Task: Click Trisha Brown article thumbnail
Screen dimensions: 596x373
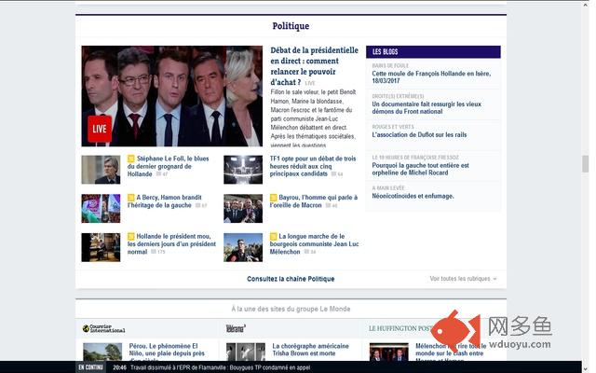Action: pyautogui.click(x=246, y=352)
